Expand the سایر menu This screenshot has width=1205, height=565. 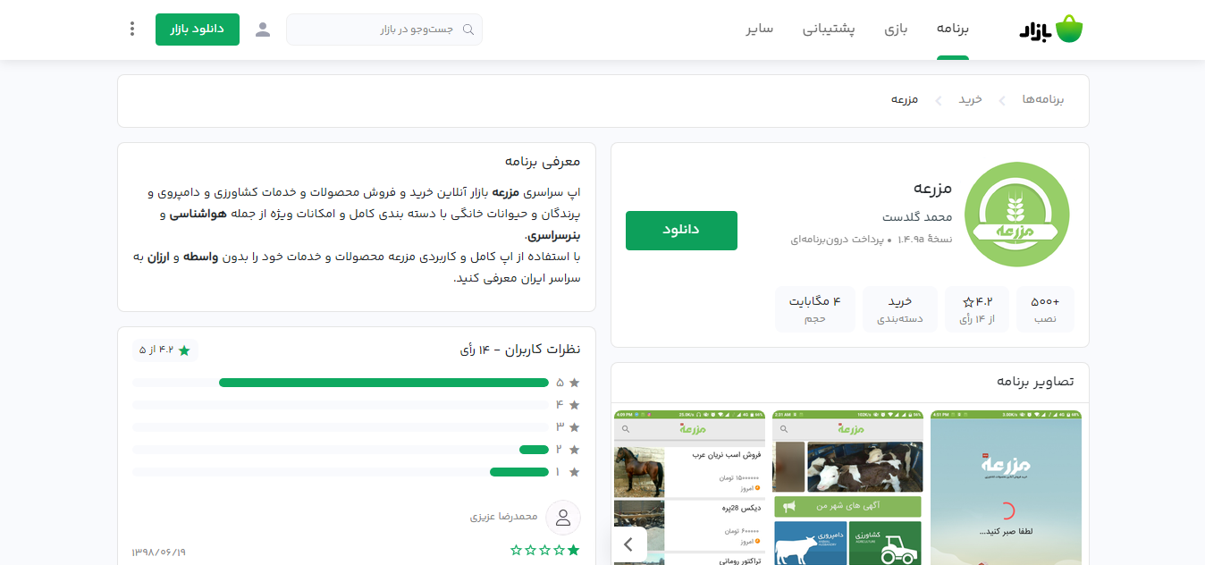click(x=760, y=30)
